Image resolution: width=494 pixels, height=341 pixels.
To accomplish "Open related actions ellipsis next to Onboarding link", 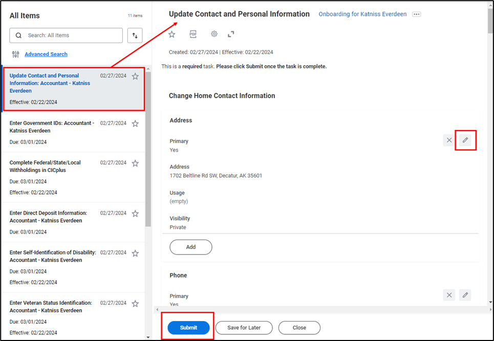I will [416, 14].
